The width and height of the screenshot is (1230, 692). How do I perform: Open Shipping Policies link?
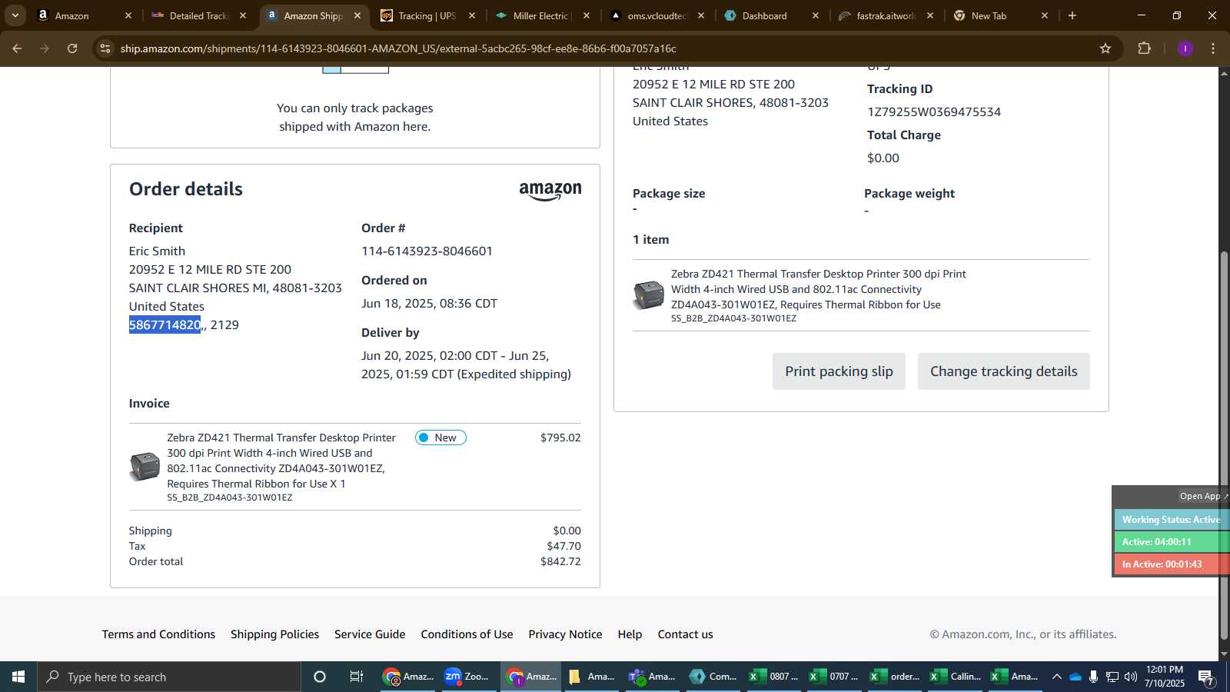[x=274, y=634]
